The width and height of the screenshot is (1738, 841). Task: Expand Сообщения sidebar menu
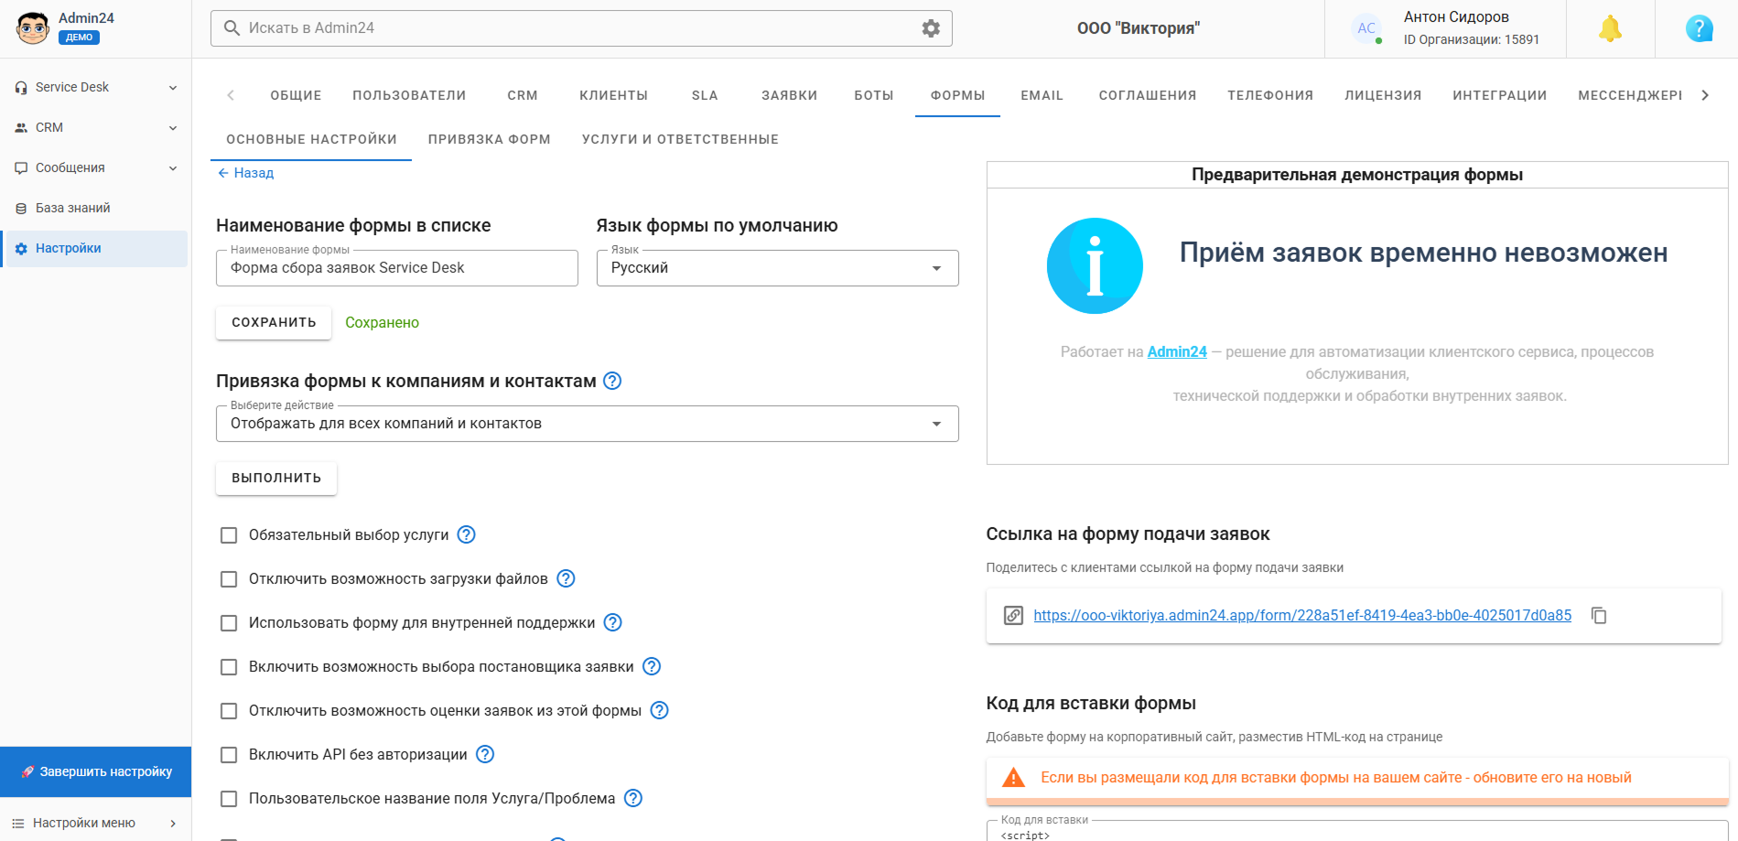click(95, 168)
